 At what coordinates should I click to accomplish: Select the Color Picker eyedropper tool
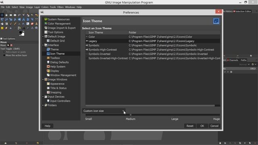pyautogui.click(x=28, y=28)
